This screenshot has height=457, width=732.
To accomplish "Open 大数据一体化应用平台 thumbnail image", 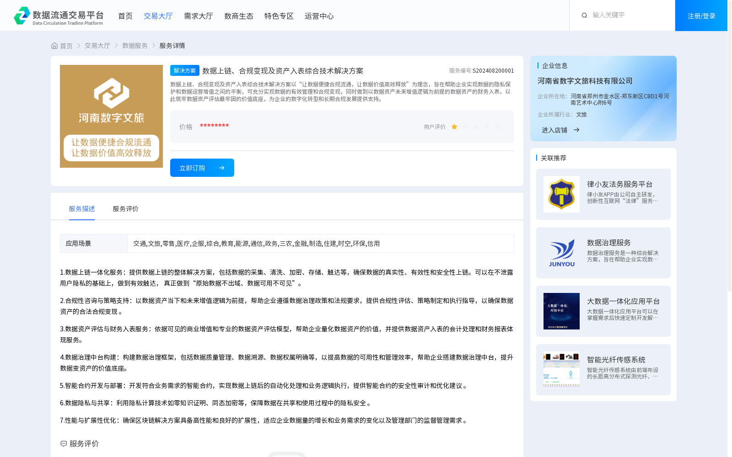I will pyautogui.click(x=561, y=311).
